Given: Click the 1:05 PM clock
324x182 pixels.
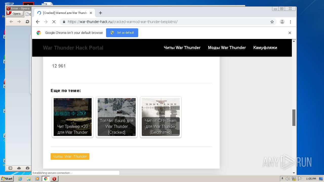Looking at the screenshot, I should pyautogui.click(x=311, y=179).
